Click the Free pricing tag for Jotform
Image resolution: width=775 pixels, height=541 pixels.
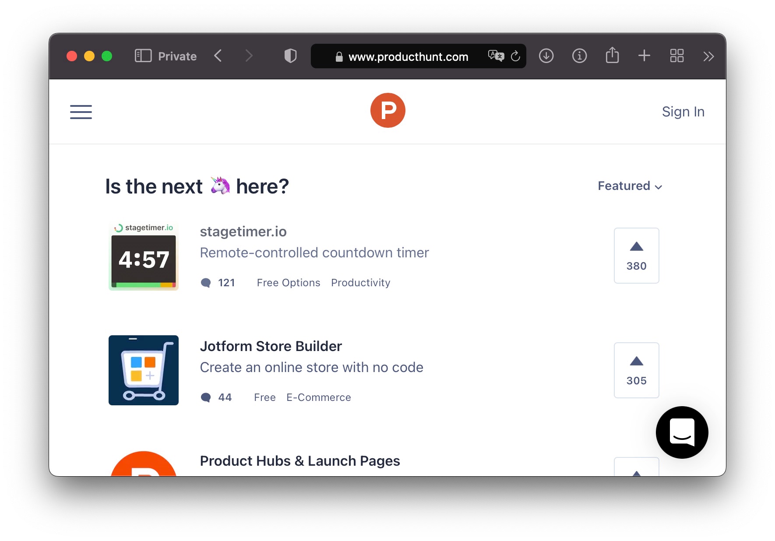click(x=265, y=397)
